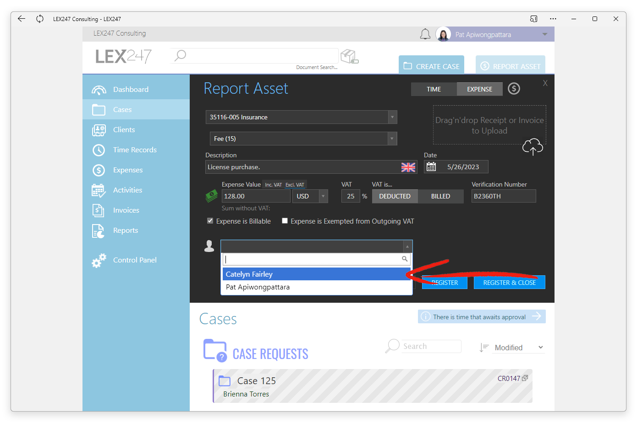The height and width of the screenshot is (423, 637).
Task: Click the window's three-dot menu icon
Action: [x=553, y=19]
